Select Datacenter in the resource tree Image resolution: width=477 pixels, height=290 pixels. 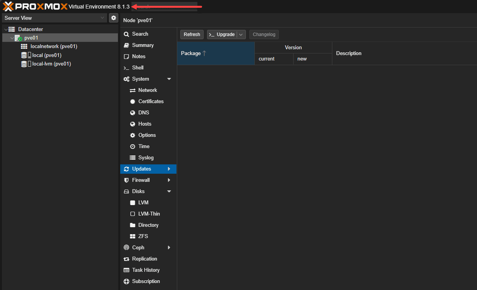[30, 29]
